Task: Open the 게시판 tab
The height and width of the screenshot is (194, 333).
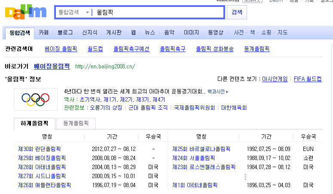Action: pyautogui.click(x=114, y=33)
